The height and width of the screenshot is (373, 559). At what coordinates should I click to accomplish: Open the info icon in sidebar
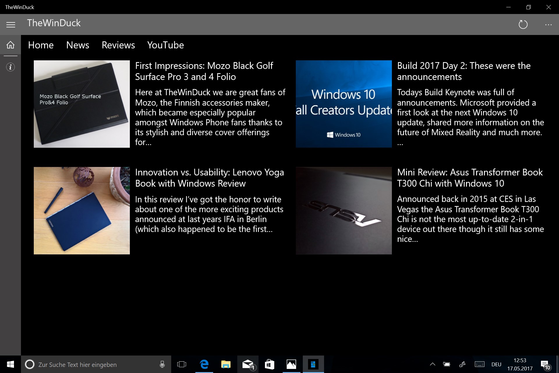10,67
